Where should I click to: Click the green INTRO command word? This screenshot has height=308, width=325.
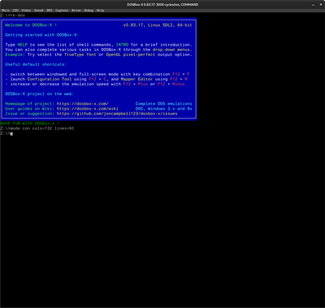pos(122,45)
